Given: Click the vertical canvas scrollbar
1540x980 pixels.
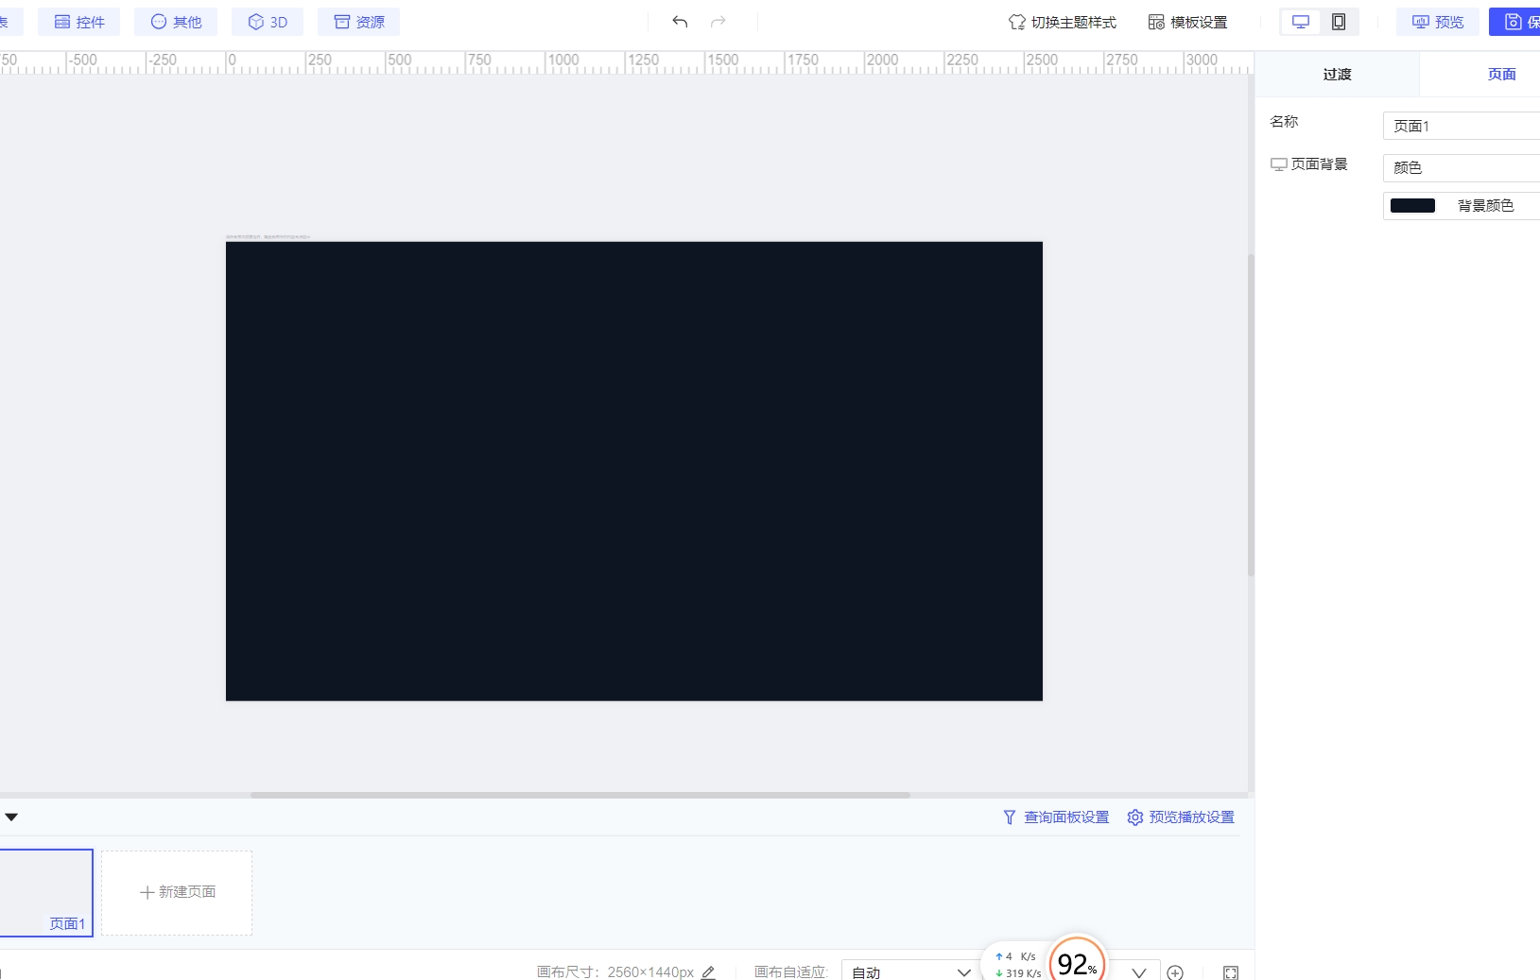Looking at the screenshot, I should coord(1251,415).
